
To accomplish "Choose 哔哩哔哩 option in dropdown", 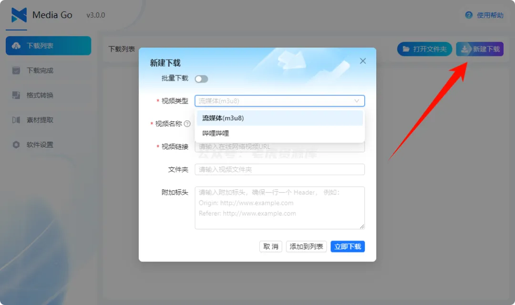I will point(280,133).
